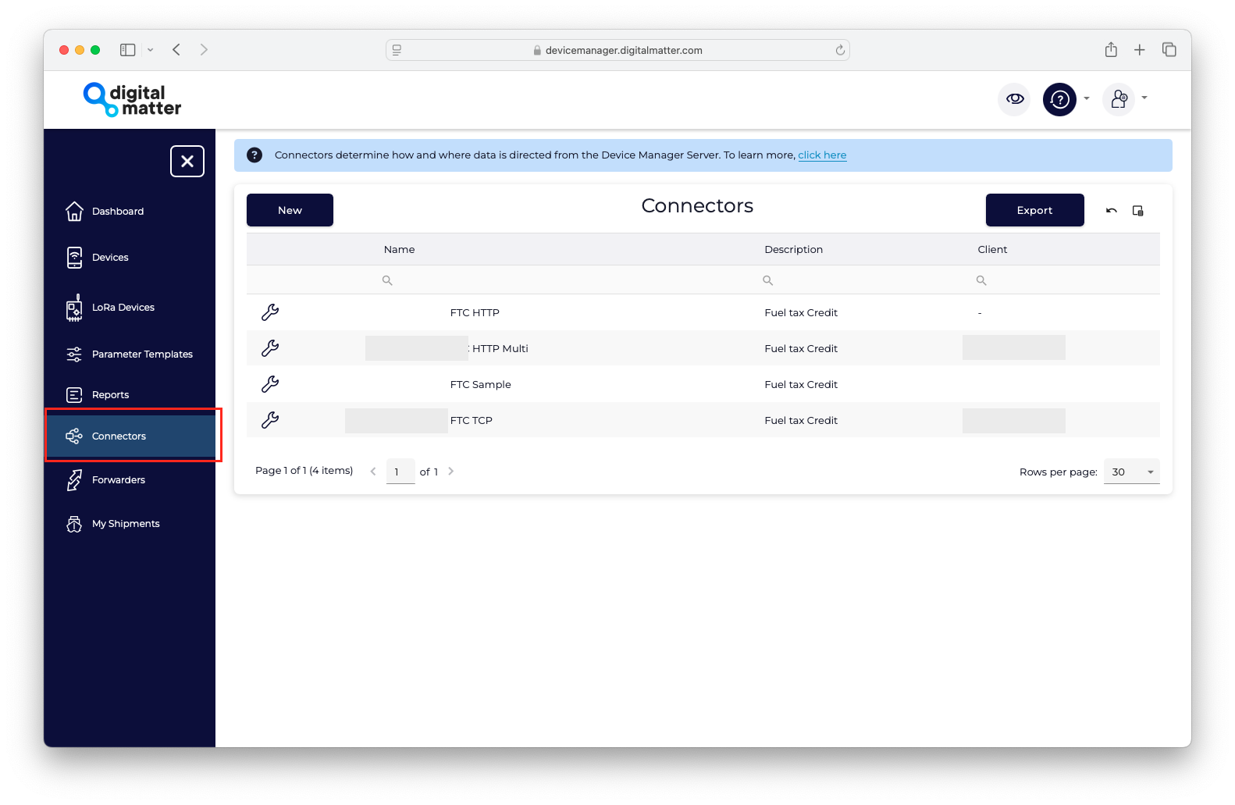Export the connectors list
The width and height of the screenshot is (1235, 805).
point(1034,210)
